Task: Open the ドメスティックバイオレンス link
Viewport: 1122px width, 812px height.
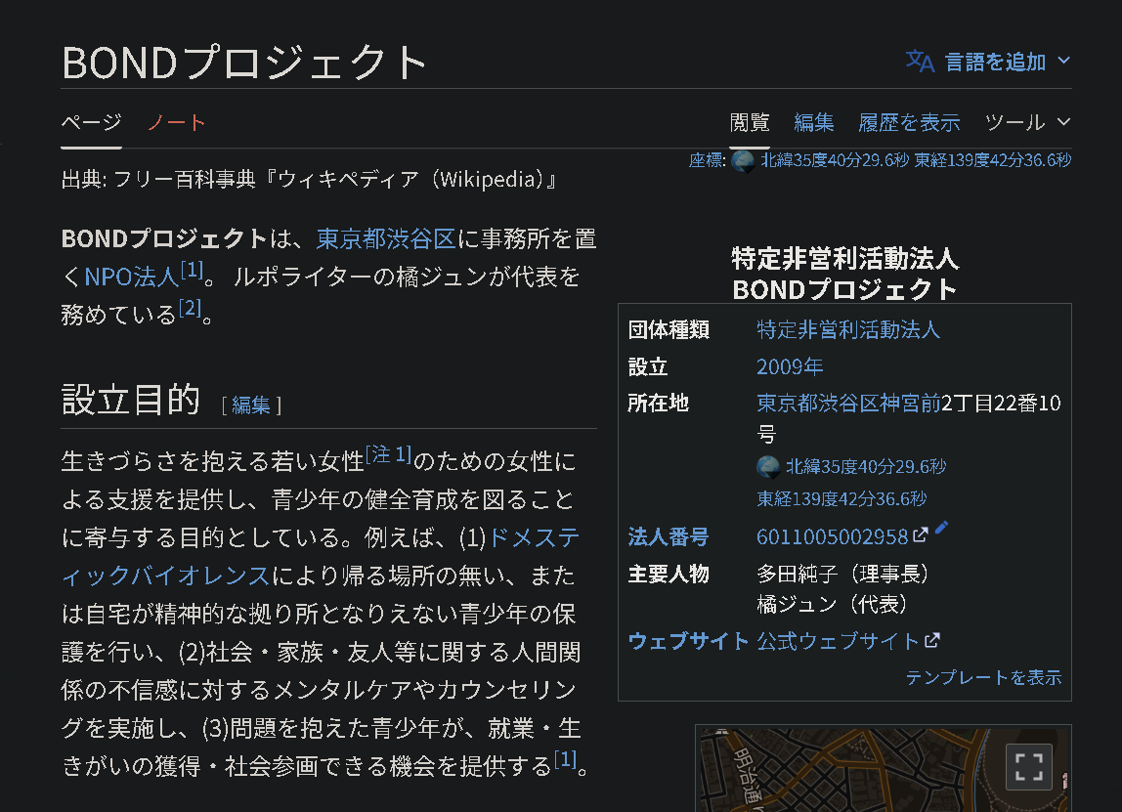Action: [320, 556]
